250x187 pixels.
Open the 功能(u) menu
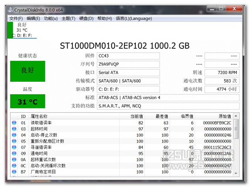(51, 19)
